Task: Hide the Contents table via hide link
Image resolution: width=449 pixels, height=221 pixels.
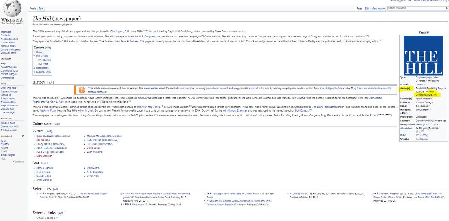Action: (48, 48)
